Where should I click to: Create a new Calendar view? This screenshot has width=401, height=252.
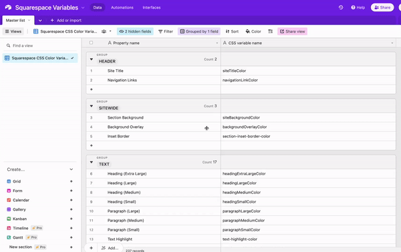[x=21, y=200]
